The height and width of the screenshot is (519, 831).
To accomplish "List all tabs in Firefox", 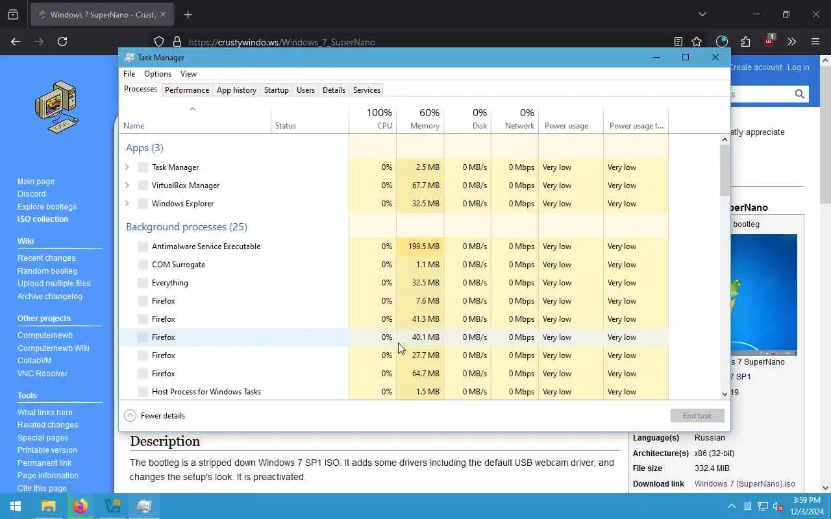I will tap(702, 14).
